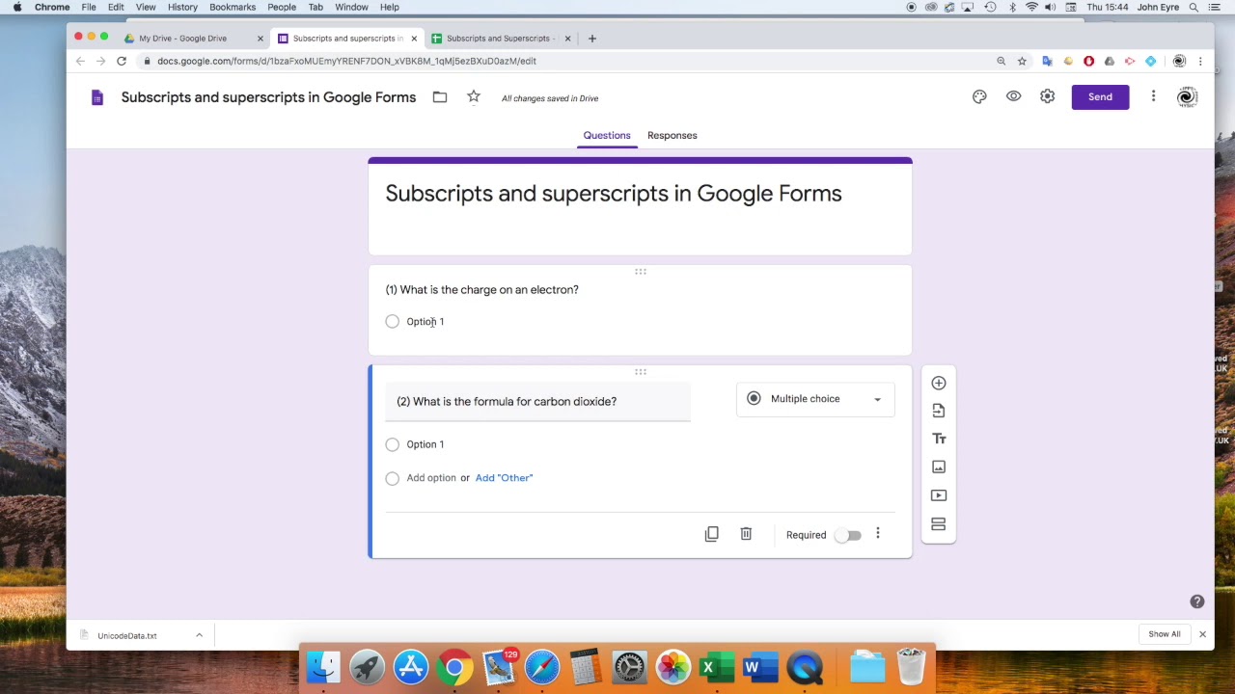Screen dimensions: 1235x694
Task: Reload the page
Action: point(122,61)
